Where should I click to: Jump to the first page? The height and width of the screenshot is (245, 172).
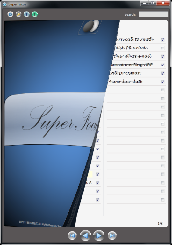point(72,235)
